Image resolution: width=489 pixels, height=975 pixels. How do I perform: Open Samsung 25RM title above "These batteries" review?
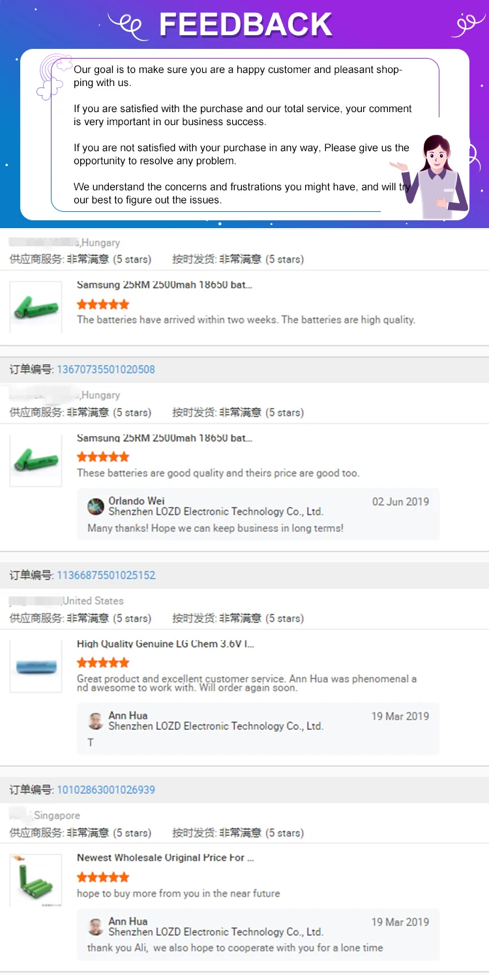pyautogui.click(x=164, y=438)
